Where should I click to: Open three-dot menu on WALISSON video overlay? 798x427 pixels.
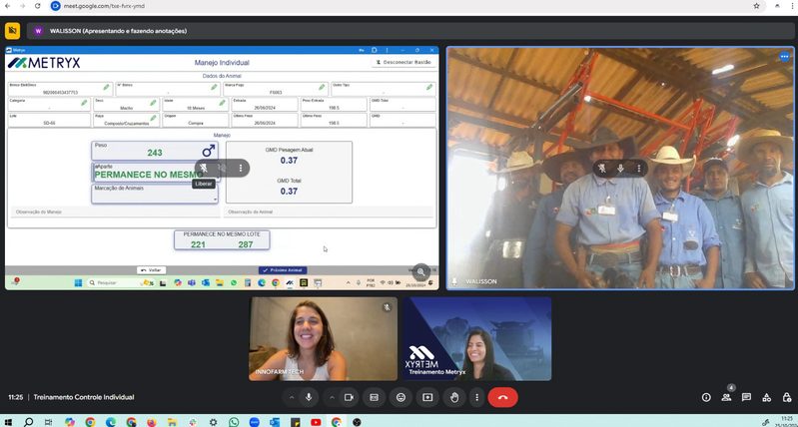click(x=639, y=169)
